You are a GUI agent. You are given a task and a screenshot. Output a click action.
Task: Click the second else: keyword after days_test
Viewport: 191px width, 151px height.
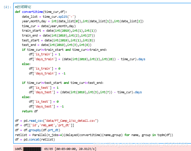[26, 97]
